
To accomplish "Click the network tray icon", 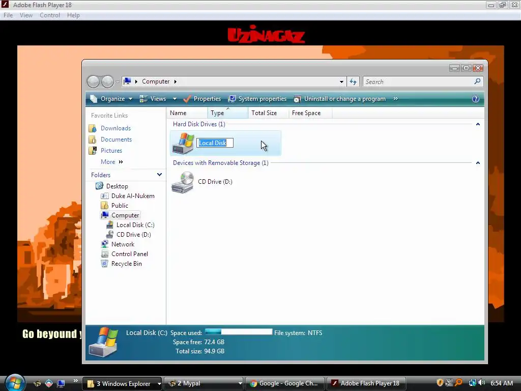I will (x=472, y=383).
